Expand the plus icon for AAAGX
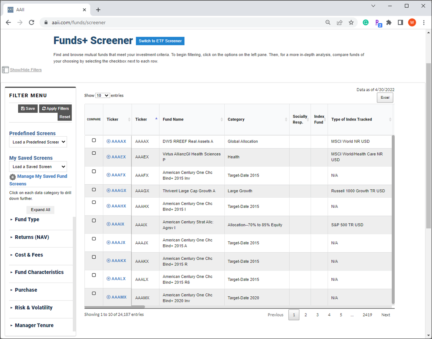The height and width of the screenshot is (339, 432). point(109,190)
